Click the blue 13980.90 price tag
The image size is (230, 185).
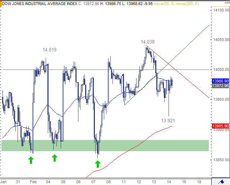(220, 81)
